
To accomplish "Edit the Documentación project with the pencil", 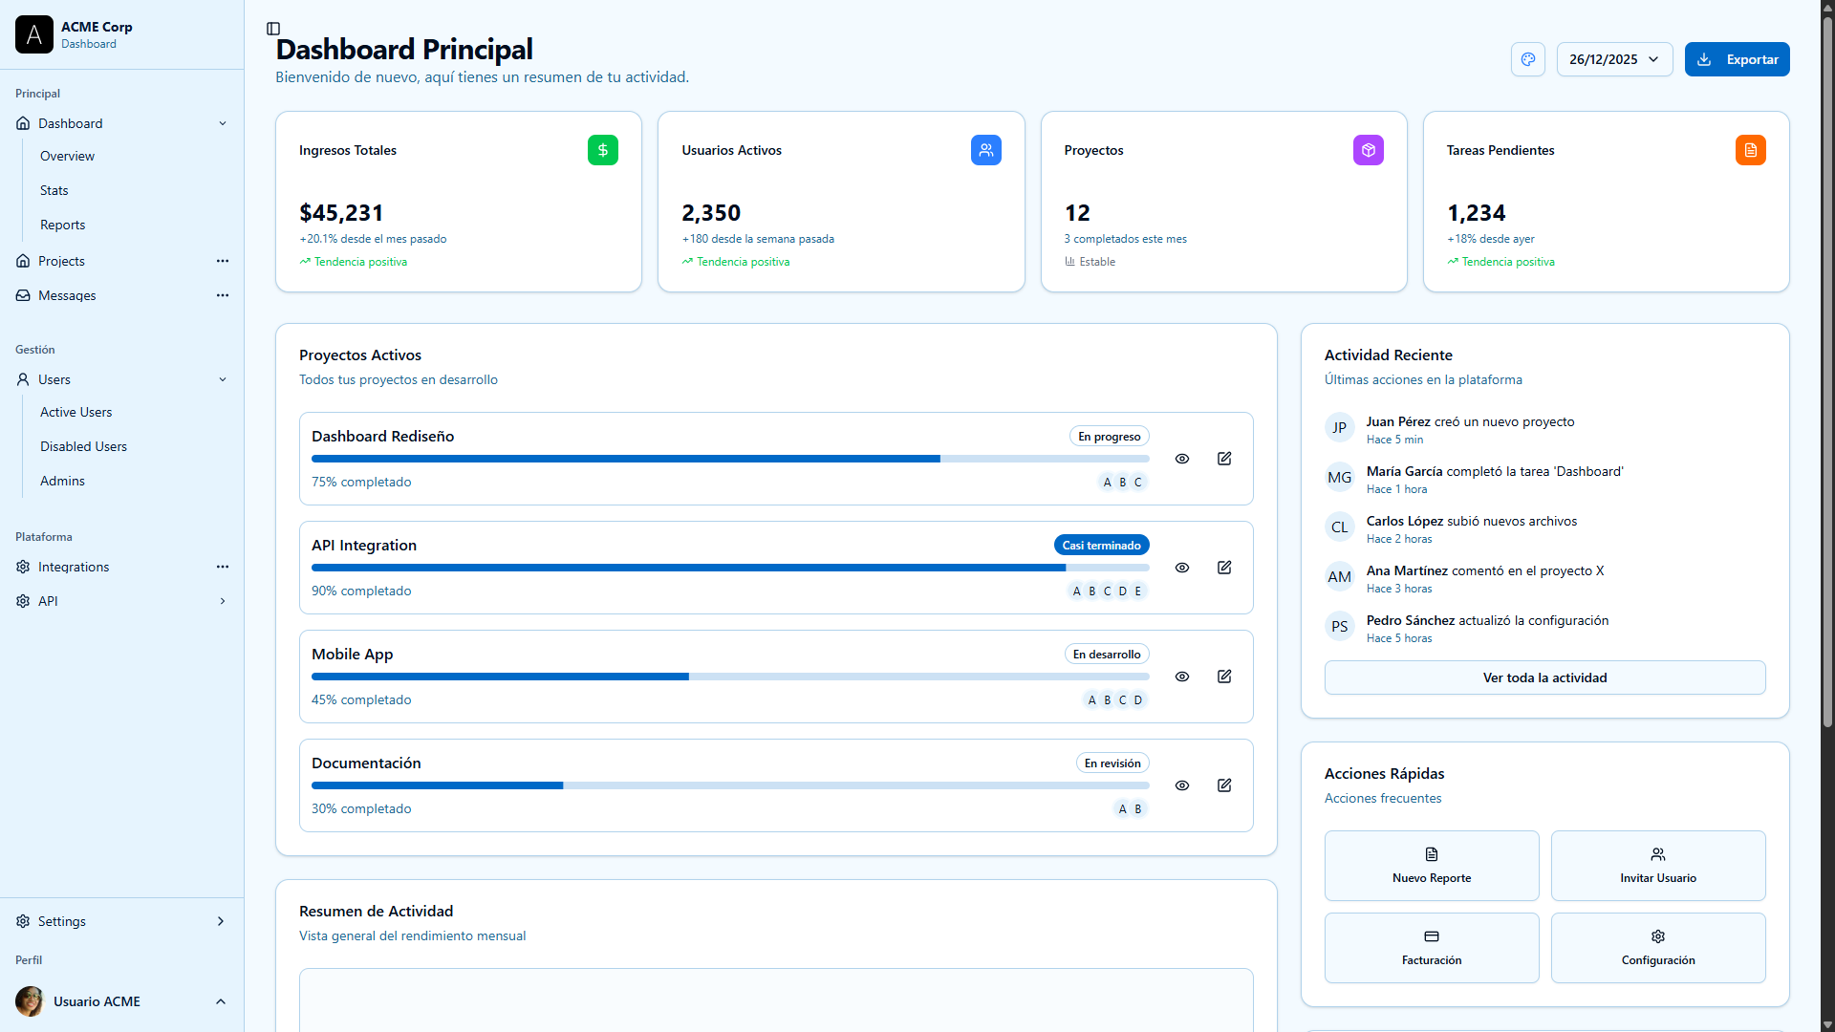I will click(x=1224, y=785).
